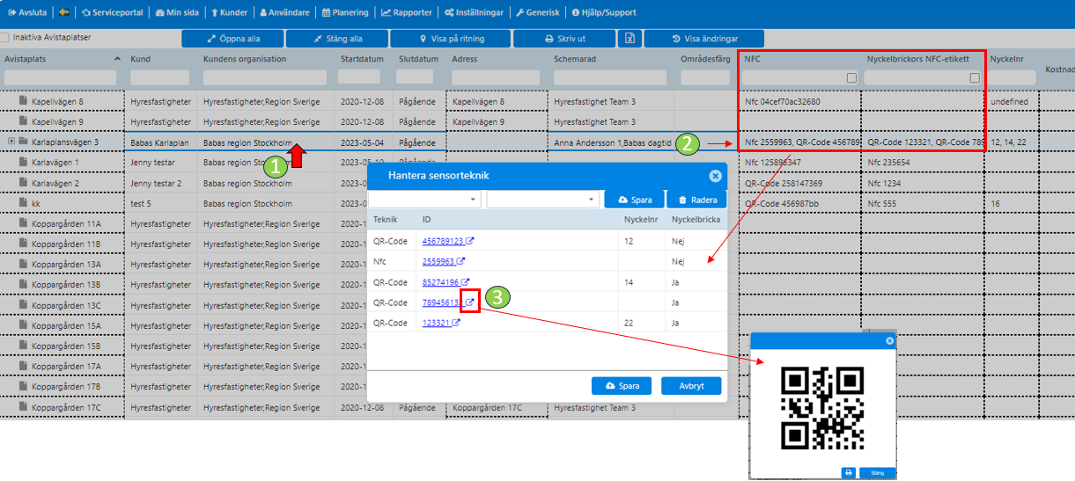
Task: Sort by Avistaplats using the column arrow
Action: (x=117, y=59)
